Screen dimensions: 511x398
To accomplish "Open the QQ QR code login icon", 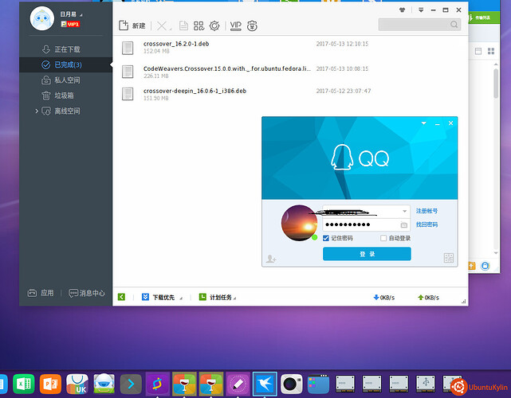I will 449,258.
